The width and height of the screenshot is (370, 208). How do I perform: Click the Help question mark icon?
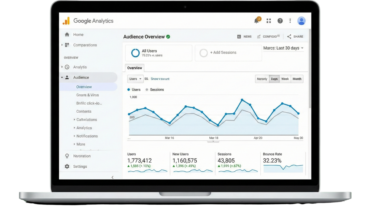[280, 21]
